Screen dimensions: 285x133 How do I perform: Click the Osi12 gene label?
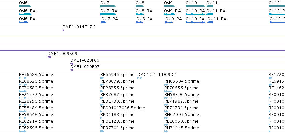pos(274,3)
